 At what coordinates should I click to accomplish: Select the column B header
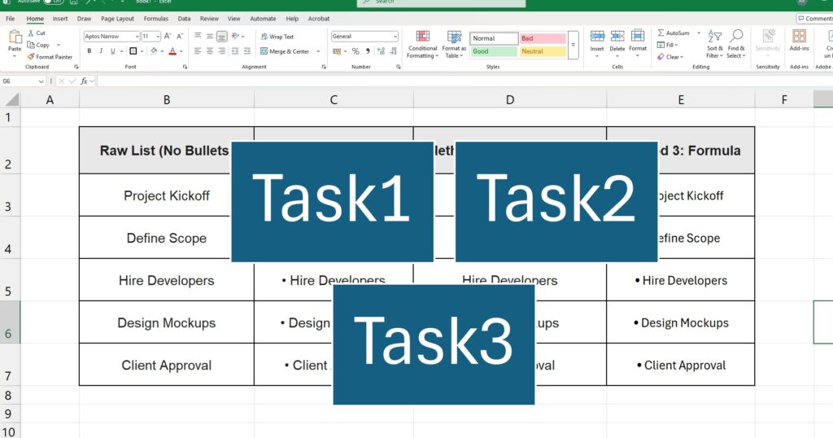[167, 99]
